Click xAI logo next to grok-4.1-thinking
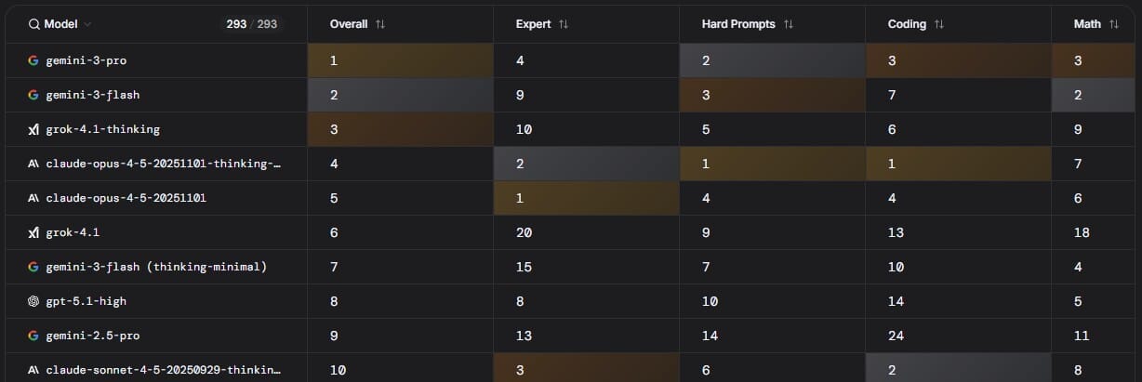 point(33,129)
